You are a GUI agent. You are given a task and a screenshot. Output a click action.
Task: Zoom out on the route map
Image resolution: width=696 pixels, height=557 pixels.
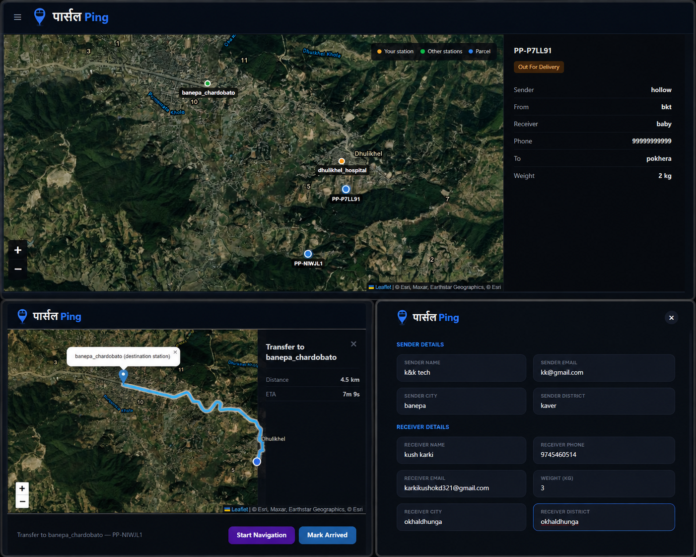[22, 501]
